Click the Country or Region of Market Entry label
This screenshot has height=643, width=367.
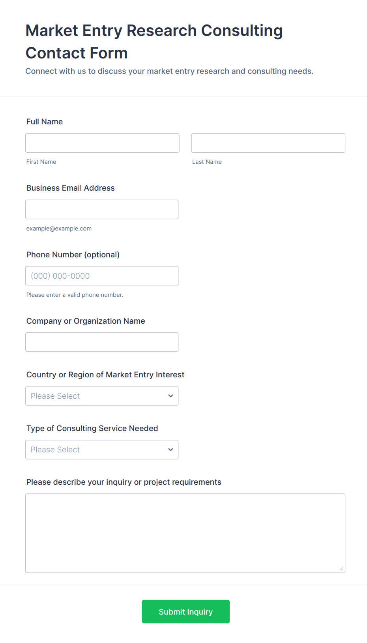[x=105, y=375]
